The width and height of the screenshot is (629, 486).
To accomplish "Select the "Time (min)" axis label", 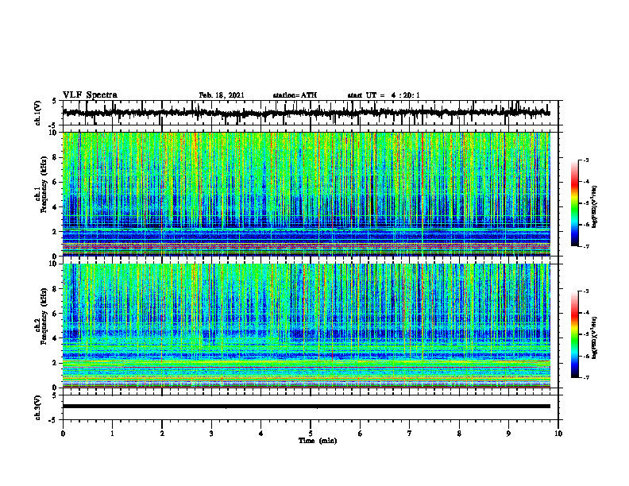I will click(318, 441).
